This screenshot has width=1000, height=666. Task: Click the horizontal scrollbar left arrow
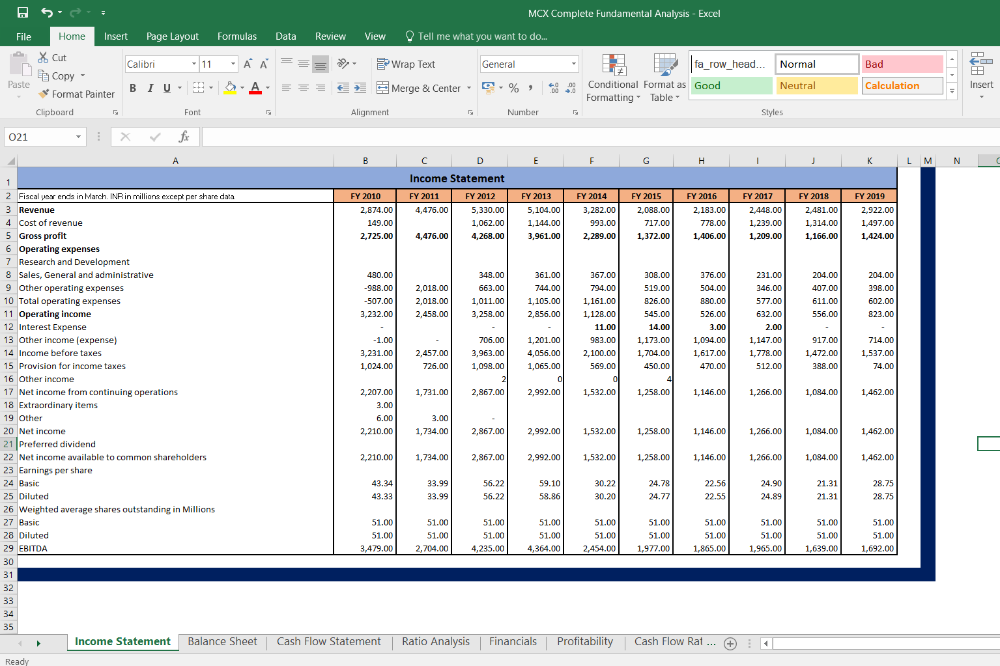pos(766,643)
